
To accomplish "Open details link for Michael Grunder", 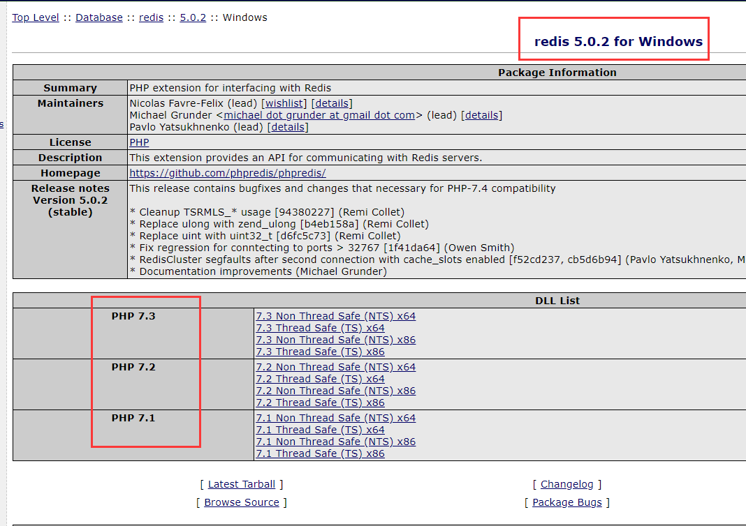I will pyautogui.click(x=481, y=115).
